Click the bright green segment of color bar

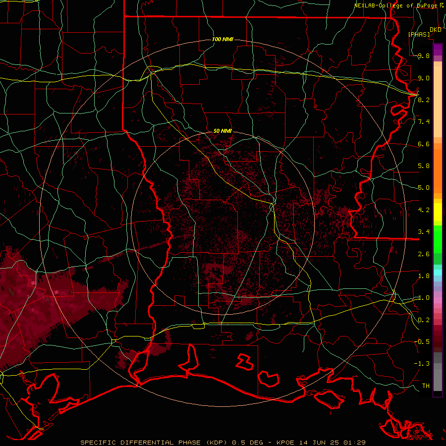(438, 239)
